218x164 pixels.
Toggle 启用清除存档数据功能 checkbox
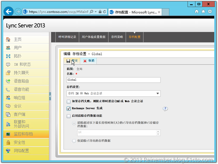coord(69,116)
